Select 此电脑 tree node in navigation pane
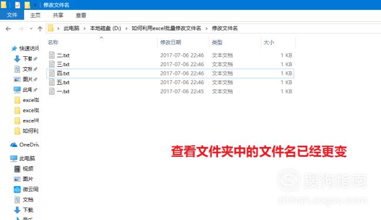The image size is (381, 220). coord(27,159)
